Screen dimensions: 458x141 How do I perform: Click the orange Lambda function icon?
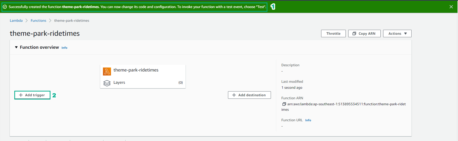(x=107, y=71)
